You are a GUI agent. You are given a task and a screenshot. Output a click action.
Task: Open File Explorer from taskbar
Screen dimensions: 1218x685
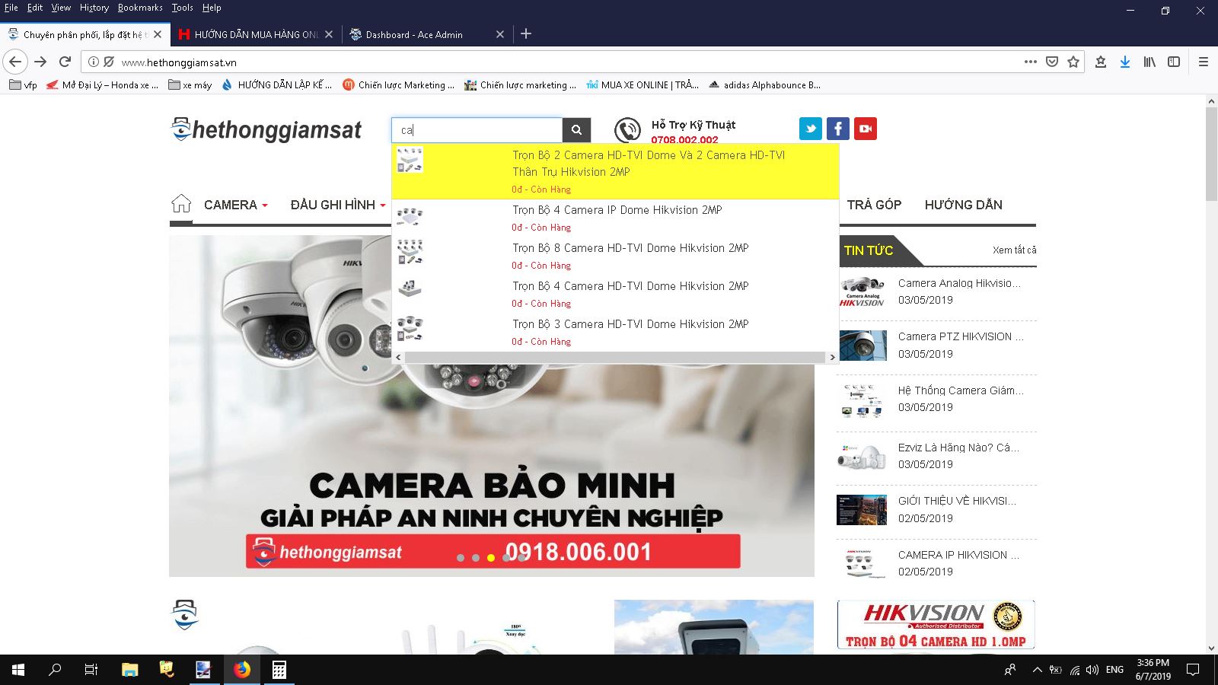click(130, 670)
